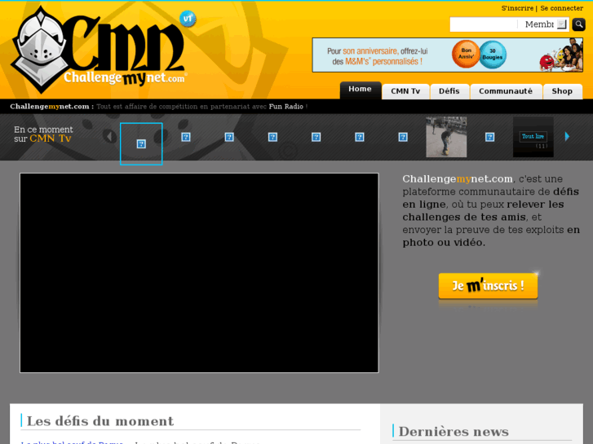The image size is (593, 444).
Task: Click the Tout lire button
Action: pos(533,136)
